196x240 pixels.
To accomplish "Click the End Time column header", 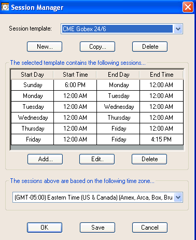I will 161,75.
